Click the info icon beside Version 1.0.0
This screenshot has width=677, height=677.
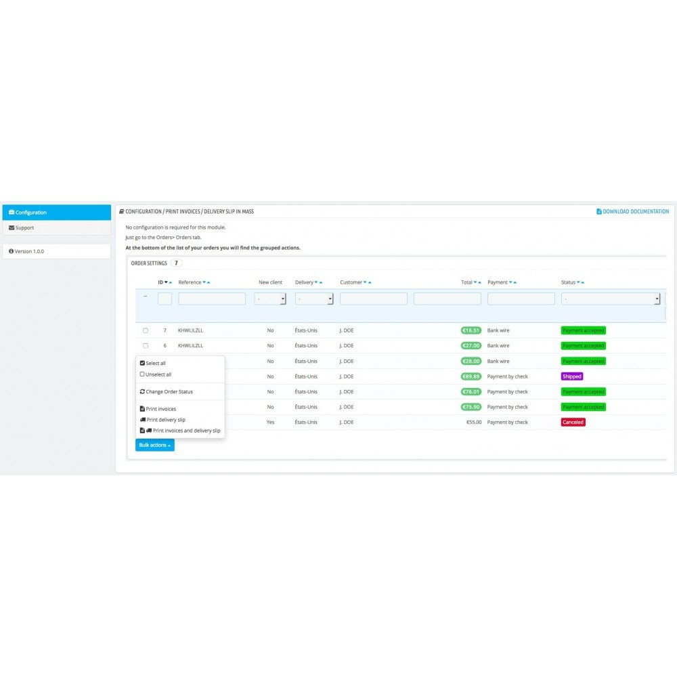[x=12, y=251]
